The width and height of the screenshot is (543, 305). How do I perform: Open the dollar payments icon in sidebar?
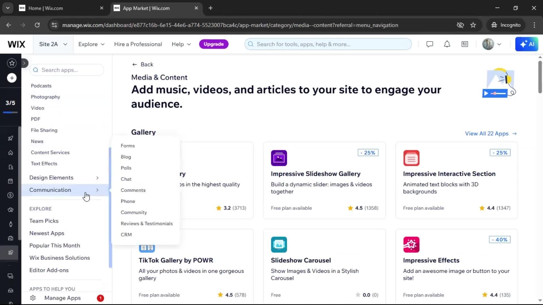pyautogui.click(x=10, y=195)
